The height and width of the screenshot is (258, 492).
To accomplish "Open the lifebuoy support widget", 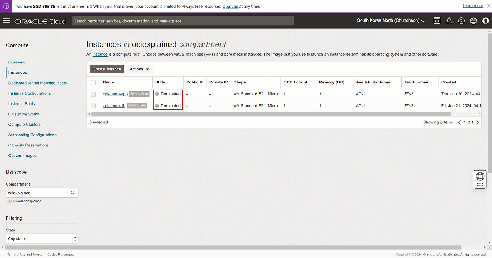I will (x=480, y=176).
